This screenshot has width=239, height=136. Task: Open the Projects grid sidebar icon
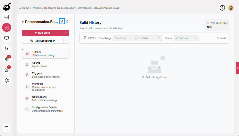tap(6, 27)
